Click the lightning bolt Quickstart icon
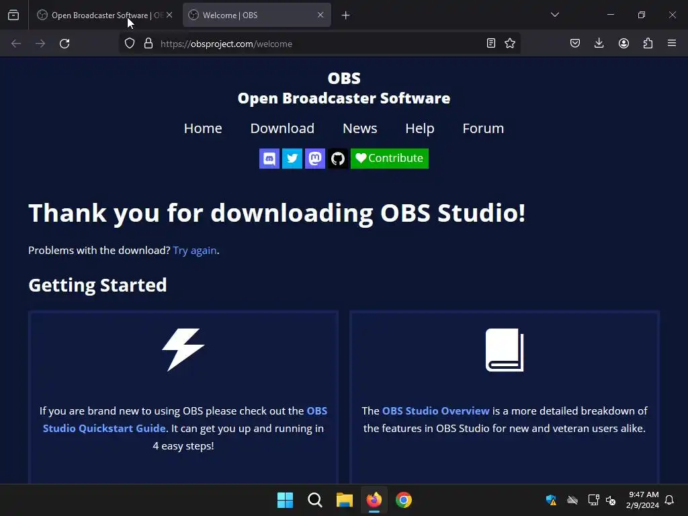Screen dimensions: 688x516 pyautogui.click(x=183, y=349)
